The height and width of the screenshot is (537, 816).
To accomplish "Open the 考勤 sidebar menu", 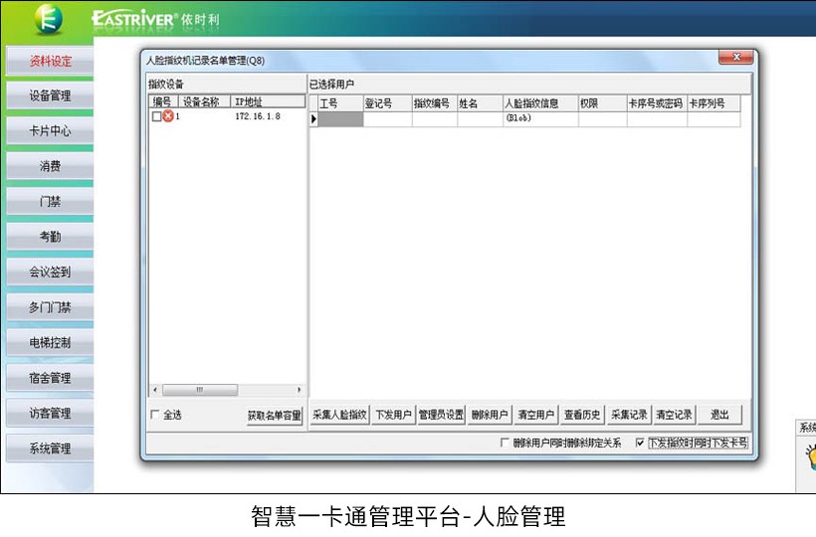I will pyautogui.click(x=50, y=237).
